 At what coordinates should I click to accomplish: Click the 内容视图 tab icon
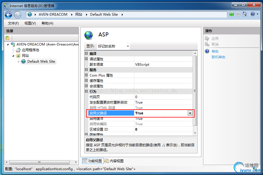pos(107,161)
